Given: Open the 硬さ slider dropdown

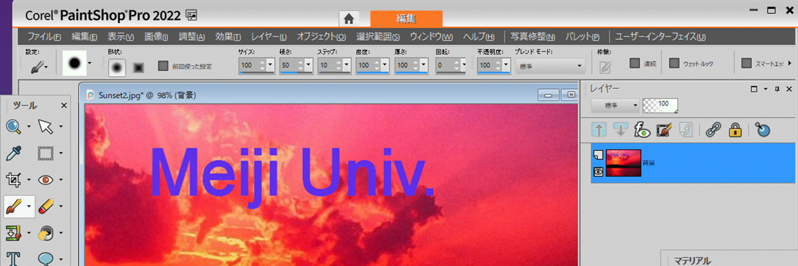Looking at the screenshot, I should [x=308, y=65].
